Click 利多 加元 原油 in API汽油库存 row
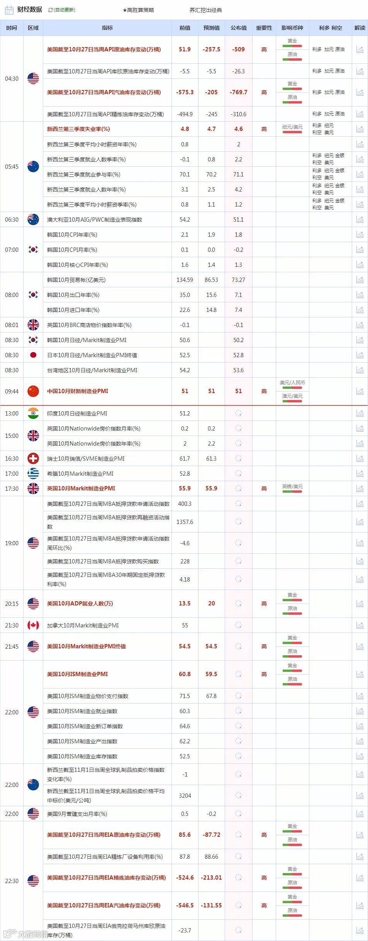This screenshot has height=941, width=368. coord(329,92)
